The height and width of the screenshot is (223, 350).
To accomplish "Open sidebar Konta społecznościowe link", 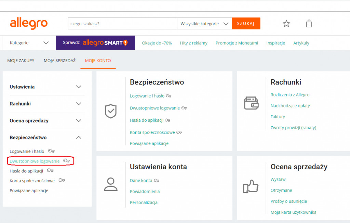I will (32, 181).
